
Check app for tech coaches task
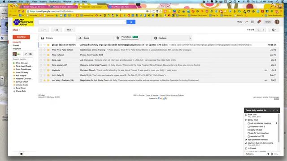point(248,133)
